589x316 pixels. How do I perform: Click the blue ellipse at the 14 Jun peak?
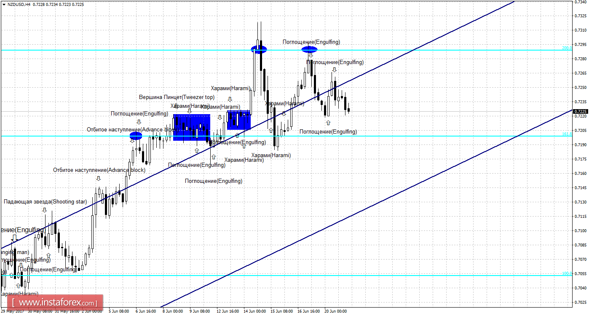tap(259, 49)
